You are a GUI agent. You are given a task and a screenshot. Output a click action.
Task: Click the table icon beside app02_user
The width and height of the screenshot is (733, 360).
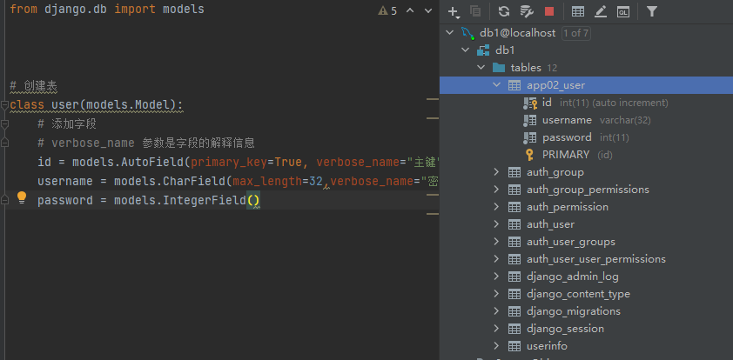point(514,85)
